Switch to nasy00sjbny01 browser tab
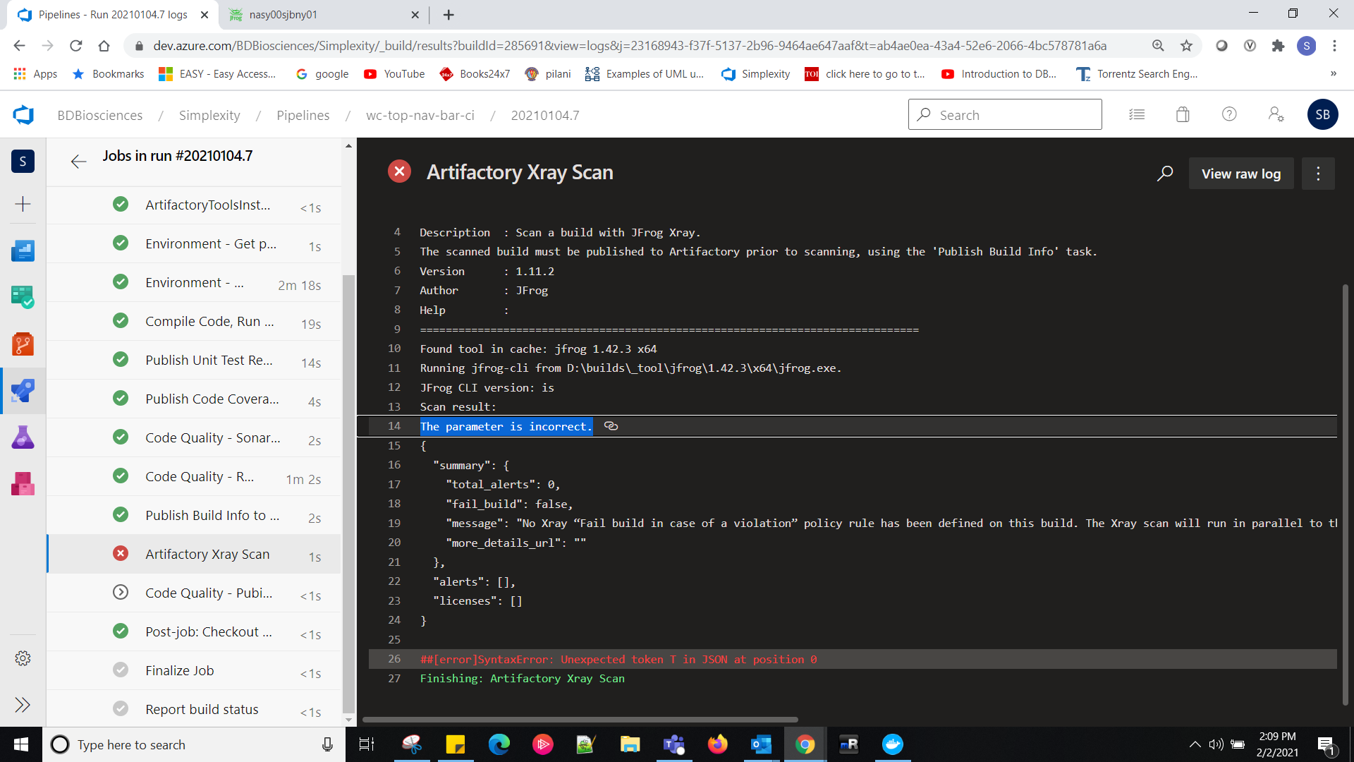This screenshot has width=1354, height=762. tap(283, 14)
